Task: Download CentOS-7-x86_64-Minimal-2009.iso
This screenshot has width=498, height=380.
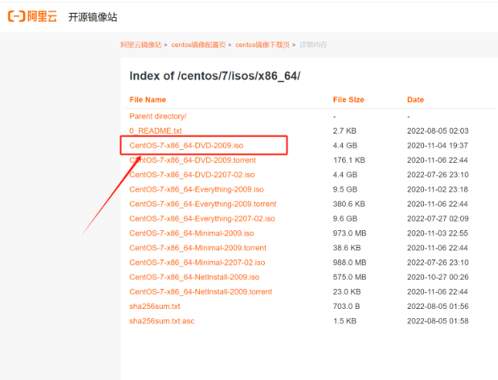Action: pyautogui.click(x=191, y=233)
